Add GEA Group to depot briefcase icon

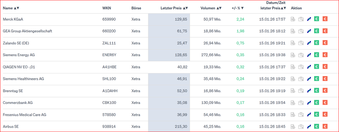coord(301,31)
